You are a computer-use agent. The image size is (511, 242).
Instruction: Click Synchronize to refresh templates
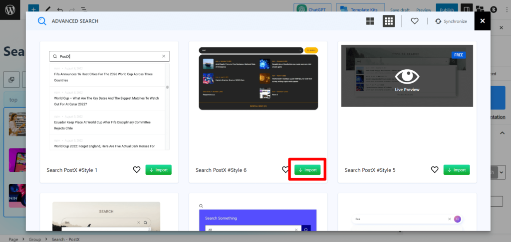pos(451,21)
